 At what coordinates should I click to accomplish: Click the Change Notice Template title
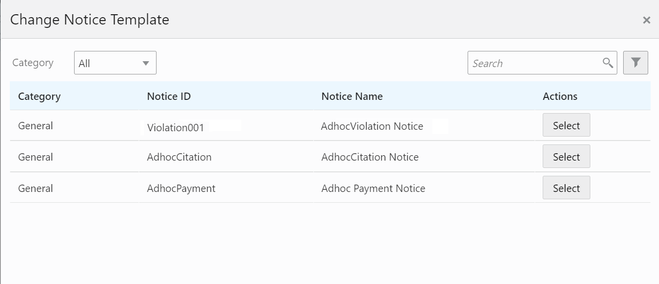pos(90,20)
